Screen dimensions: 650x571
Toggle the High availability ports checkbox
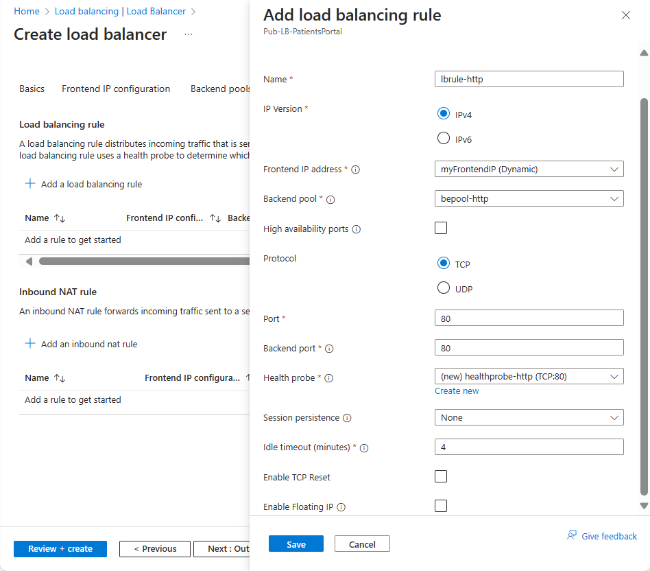[441, 228]
